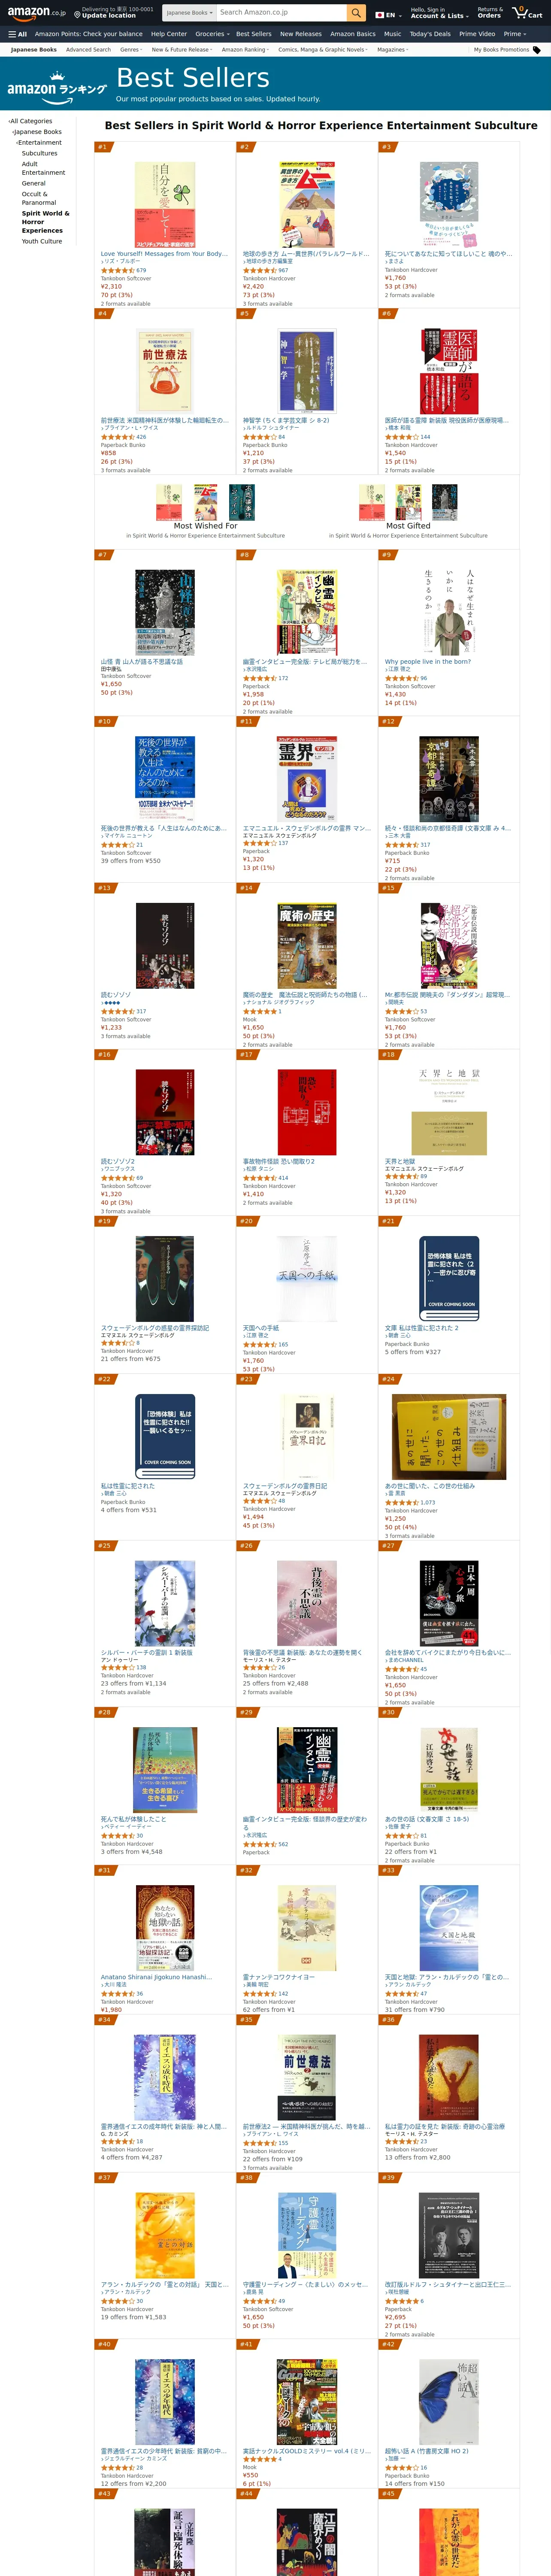This screenshot has height=2576, width=551.
Task: Select Occult & Paranormal category
Action: point(39,198)
